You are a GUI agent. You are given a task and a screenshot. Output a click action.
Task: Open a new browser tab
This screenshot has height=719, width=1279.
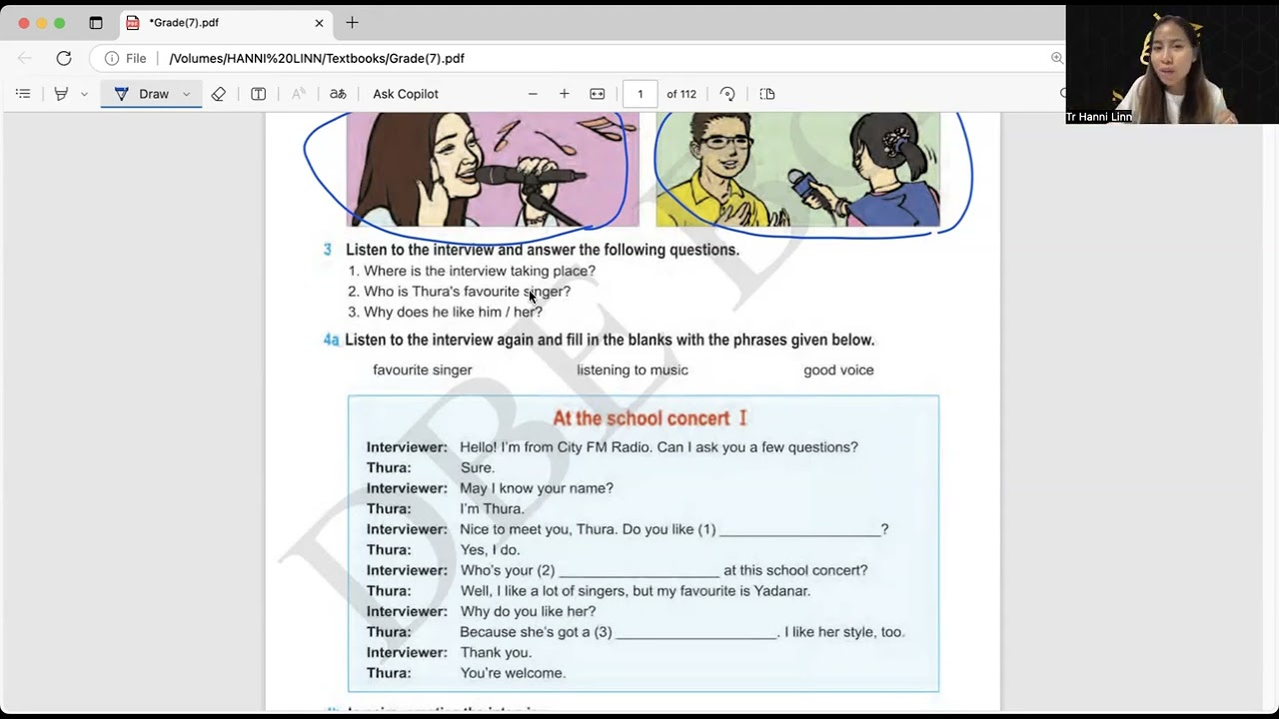(x=352, y=22)
